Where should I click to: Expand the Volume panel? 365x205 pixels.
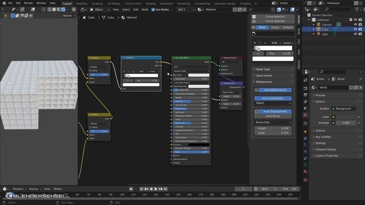[320, 130]
